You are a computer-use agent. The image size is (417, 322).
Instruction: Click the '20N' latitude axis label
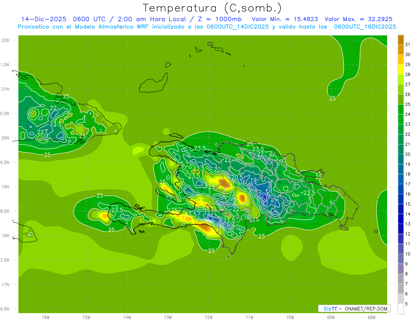(x=6, y=138)
